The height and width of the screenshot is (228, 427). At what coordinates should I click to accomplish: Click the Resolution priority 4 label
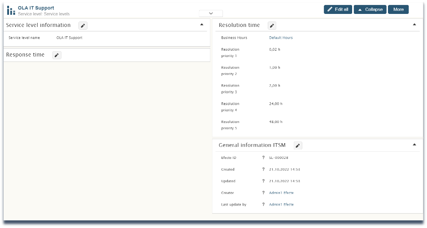tap(230, 107)
